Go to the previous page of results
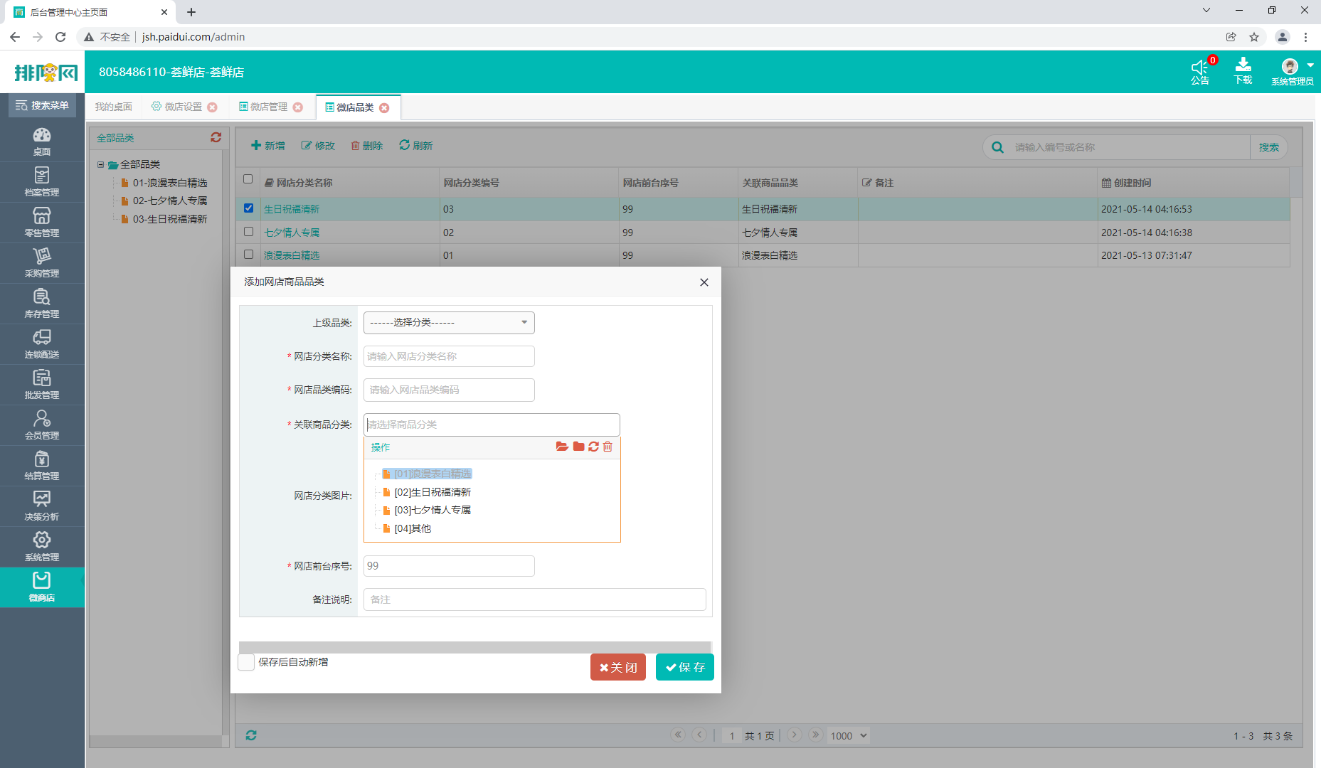Viewport: 1321px width, 768px height. (700, 735)
